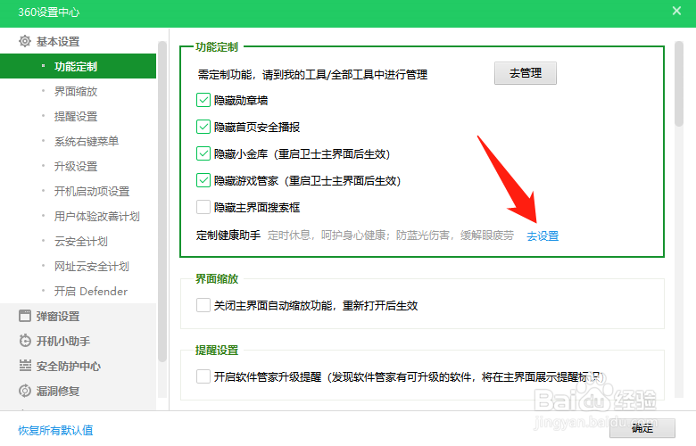Click the main panel vertical scrollbar
The width and height of the screenshot is (696, 446).
click(679, 85)
